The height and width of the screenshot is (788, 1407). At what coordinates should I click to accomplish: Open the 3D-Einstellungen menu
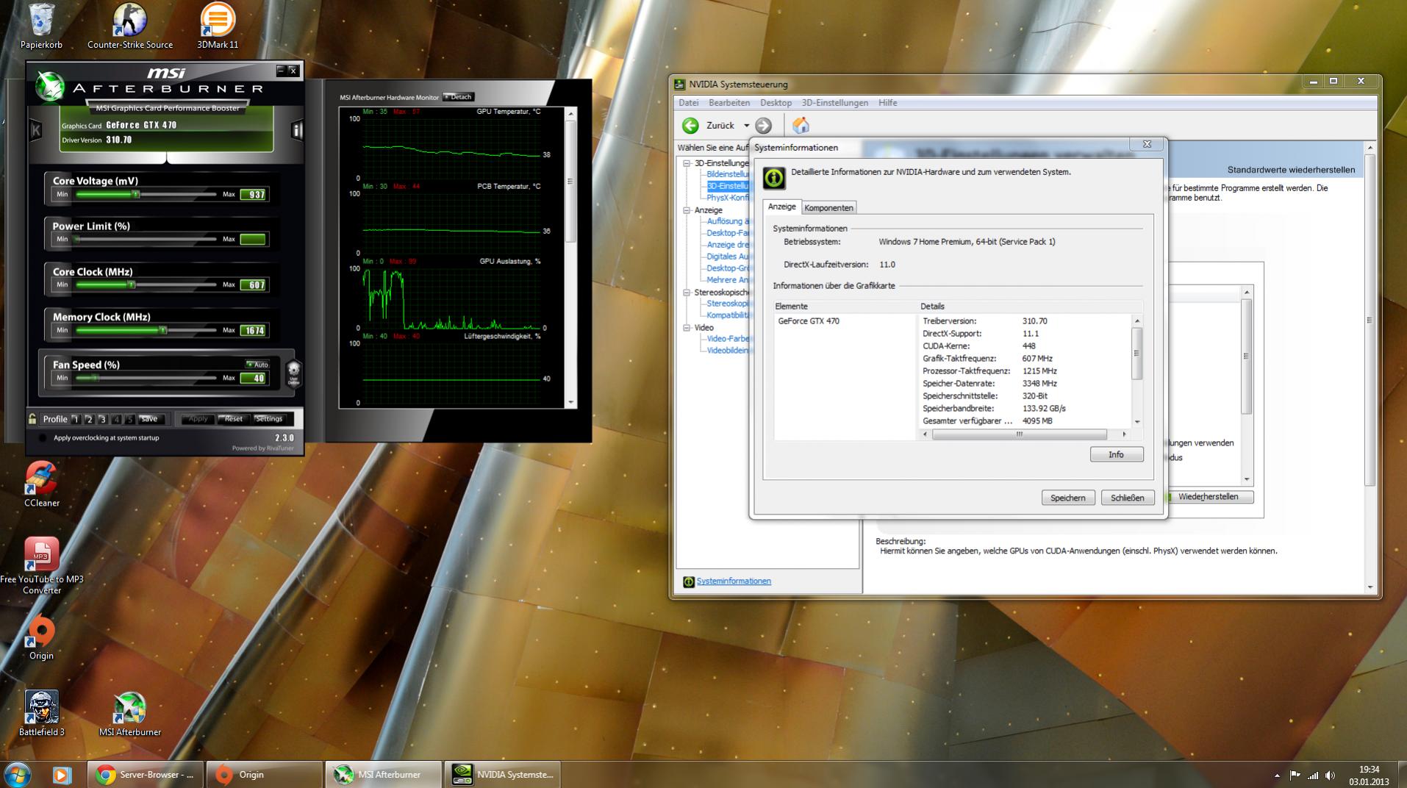(x=835, y=103)
